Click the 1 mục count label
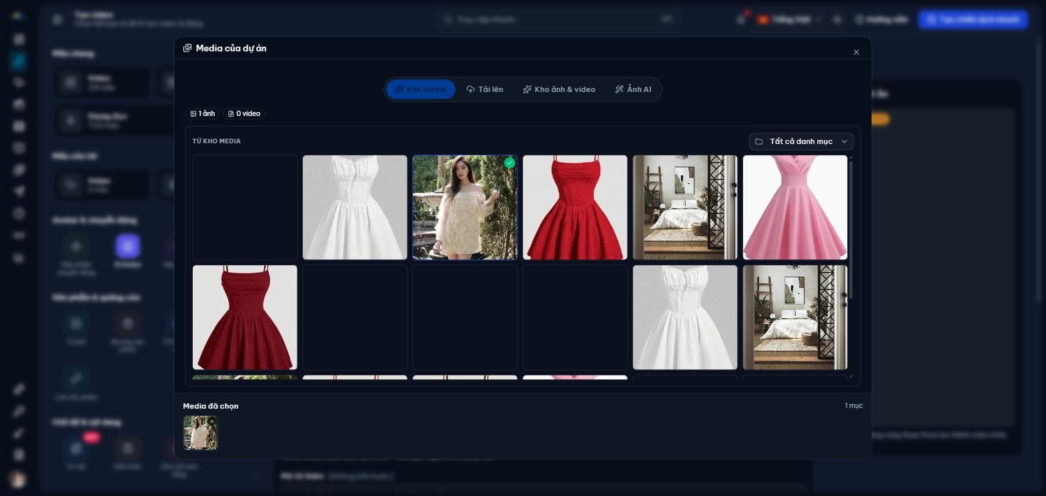Screen dimensions: 1046x496 (x=854, y=405)
